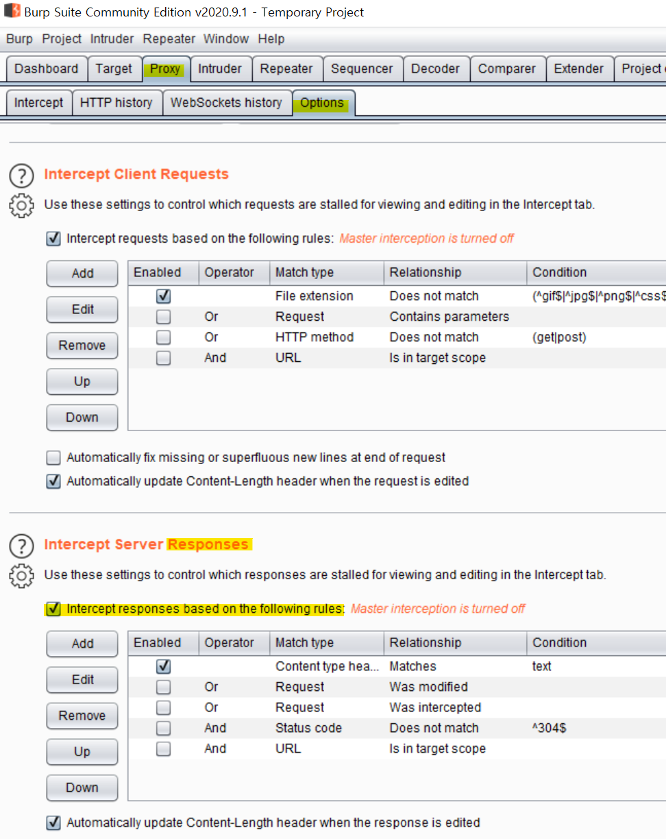Remove the selected server response rule
Viewport: 666px width, 839px height.
click(x=82, y=715)
